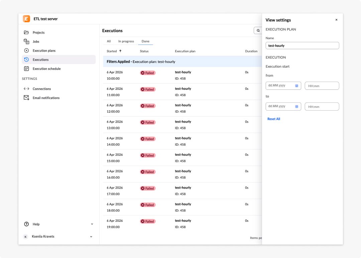Click the Execution schedule calendar icon
Viewport: 361px width, 258px height.
pyautogui.click(x=26, y=69)
